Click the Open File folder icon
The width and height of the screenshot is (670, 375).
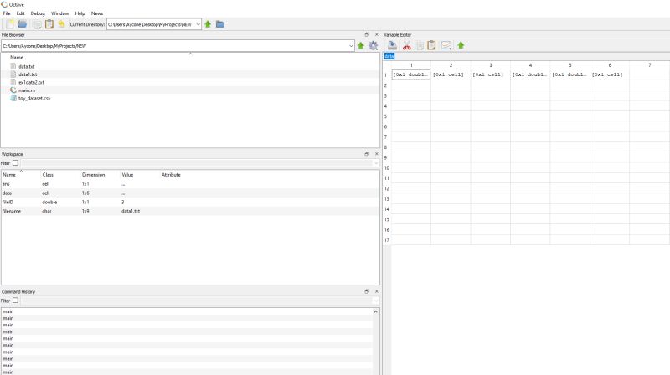tap(23, 24)
